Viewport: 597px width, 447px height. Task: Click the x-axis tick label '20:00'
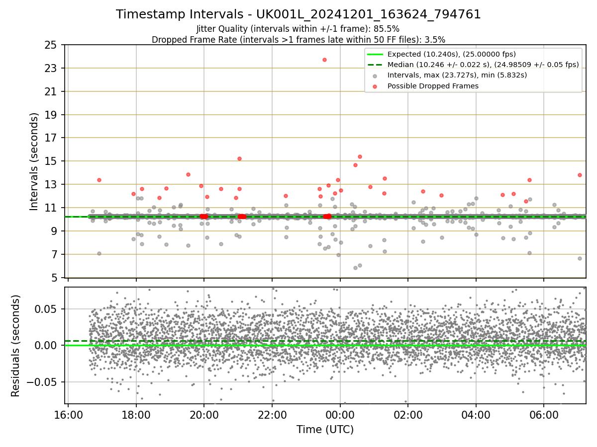(204, 414)
